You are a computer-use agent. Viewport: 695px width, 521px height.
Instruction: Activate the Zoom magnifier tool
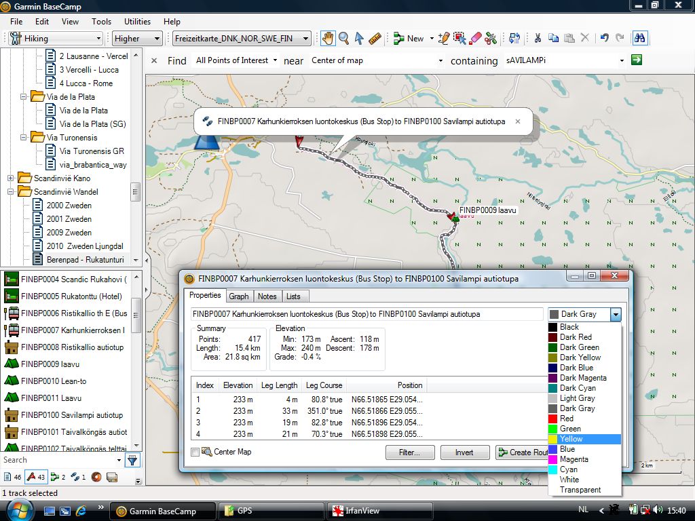point(344,39)
